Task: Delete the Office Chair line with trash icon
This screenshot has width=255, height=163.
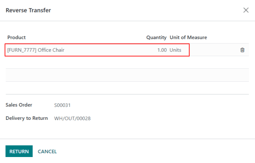Action: coord(242,50)
